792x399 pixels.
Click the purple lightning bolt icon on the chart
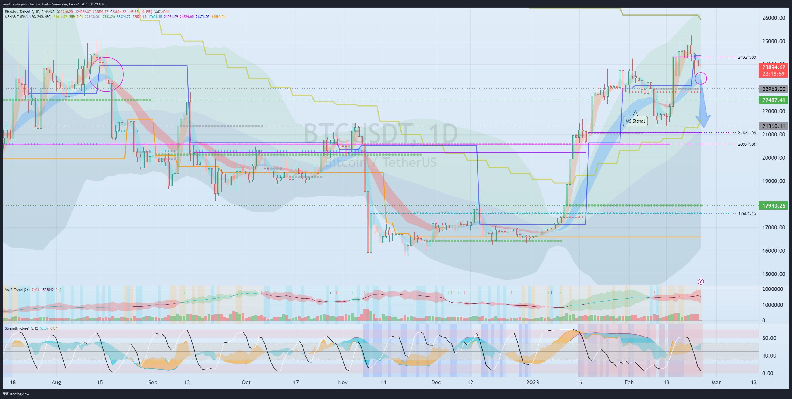pos(700,282)
